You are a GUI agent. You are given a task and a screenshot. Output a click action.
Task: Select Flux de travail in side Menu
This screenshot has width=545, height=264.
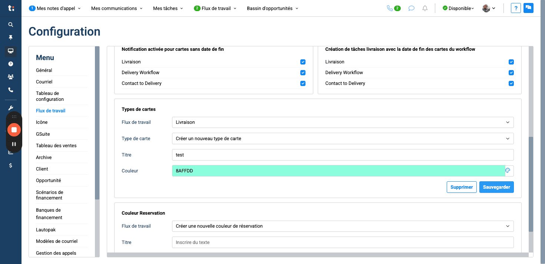51,110
